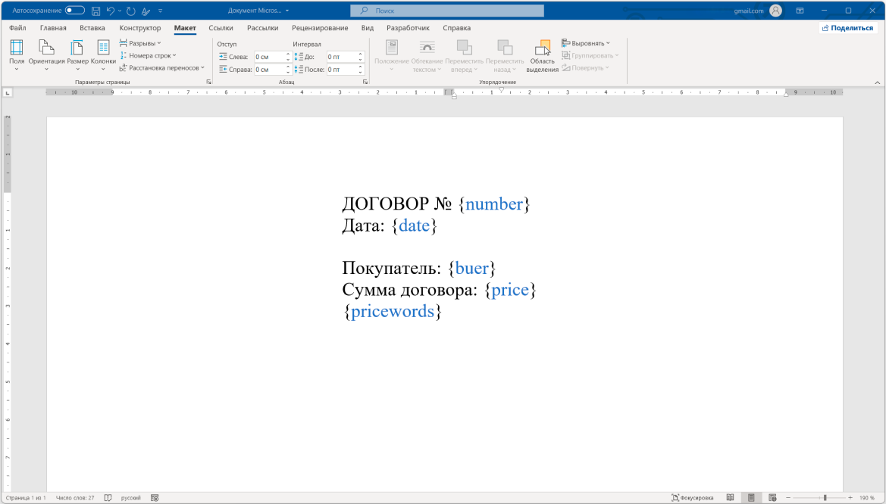Switch to the Вставка tab
Viewport: 886px width, 504px height.
click(x=92, y=28)
